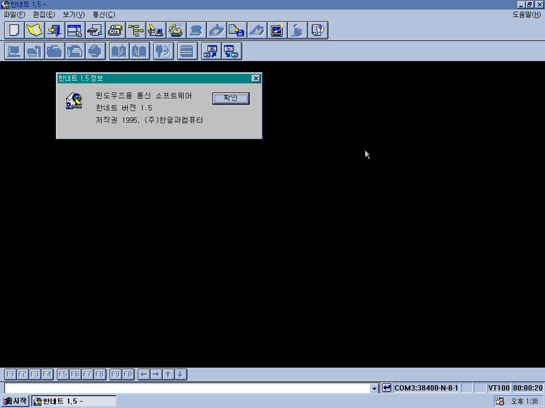Click the 한네트 application icon in dialog
This screenshot has width=545, height=408.
(74, 101)
